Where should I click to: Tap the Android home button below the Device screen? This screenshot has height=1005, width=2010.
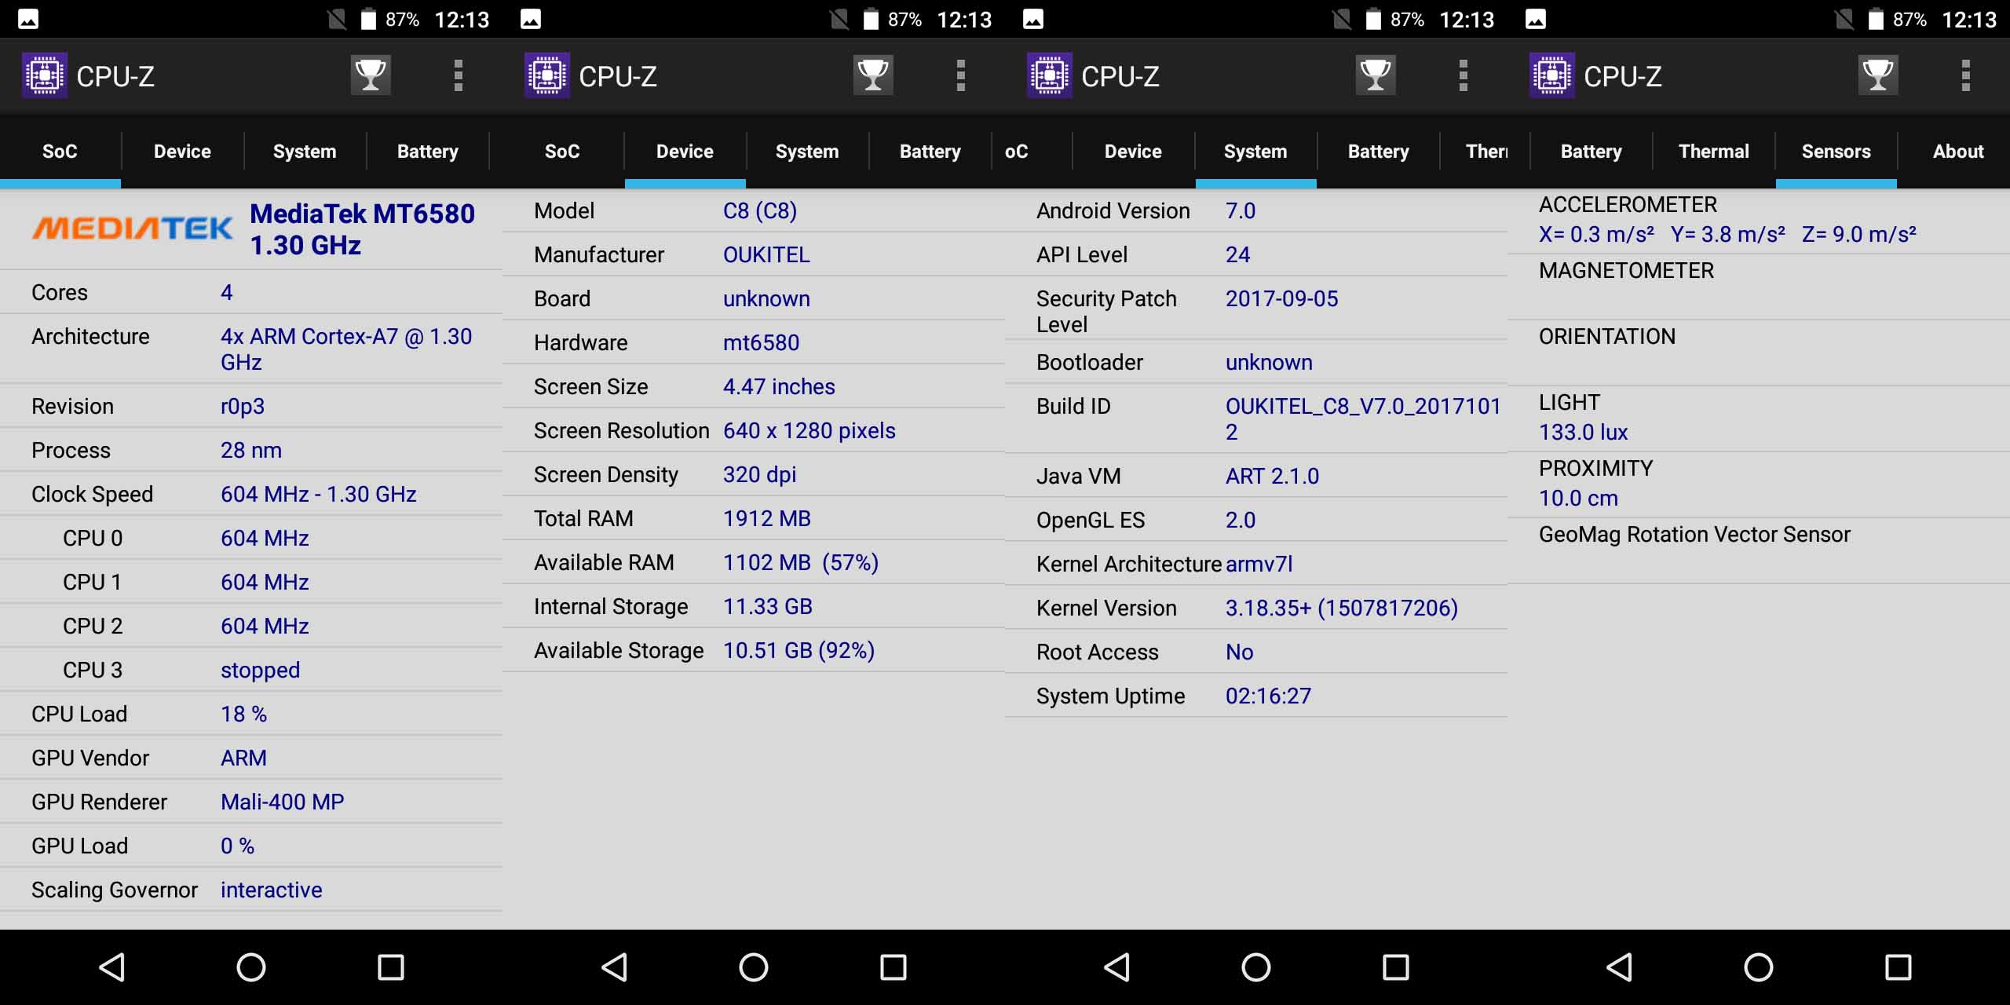click(x=754, y=967)
